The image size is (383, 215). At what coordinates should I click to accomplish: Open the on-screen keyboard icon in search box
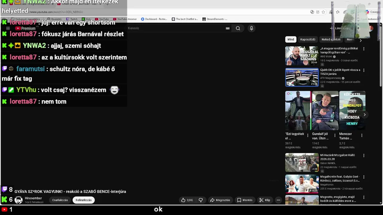coord(228,28)
